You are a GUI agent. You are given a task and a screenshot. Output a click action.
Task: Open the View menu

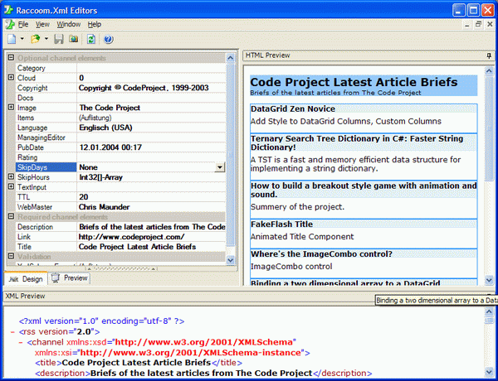point(42,24)
